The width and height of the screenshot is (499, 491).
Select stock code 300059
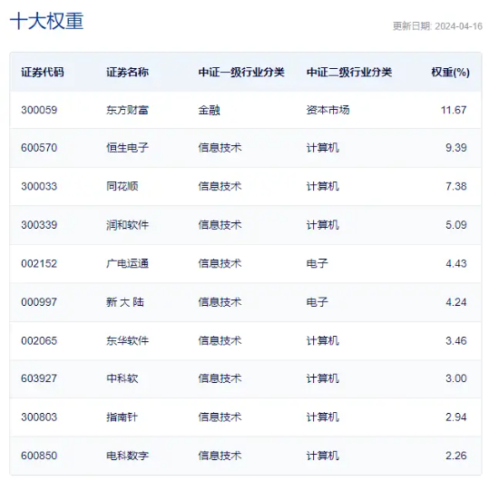[39, 110]
